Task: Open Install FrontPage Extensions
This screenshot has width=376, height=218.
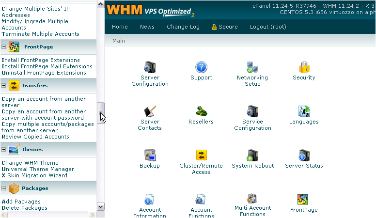Action: tap(41, 60)
